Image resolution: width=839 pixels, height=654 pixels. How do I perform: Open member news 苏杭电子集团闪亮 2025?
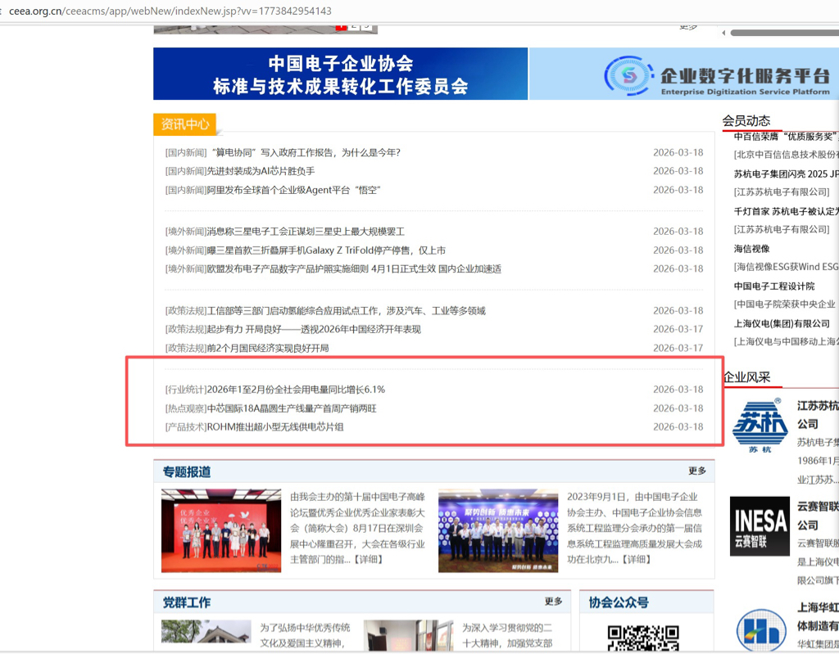pyautogui.click(x=786, y=174)
